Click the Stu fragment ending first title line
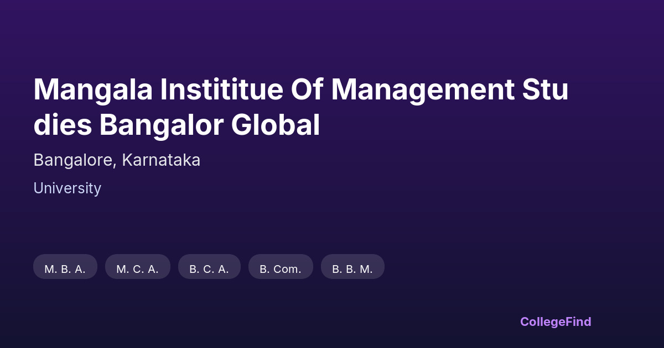Image resolution: width=664 pixels, height=348 pixels. click(x=547, y=89)
